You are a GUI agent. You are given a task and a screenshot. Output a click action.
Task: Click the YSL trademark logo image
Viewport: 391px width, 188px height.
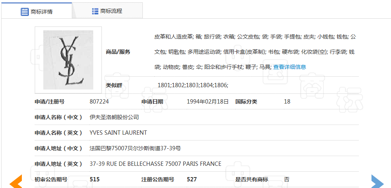click(x=68, y=60)
